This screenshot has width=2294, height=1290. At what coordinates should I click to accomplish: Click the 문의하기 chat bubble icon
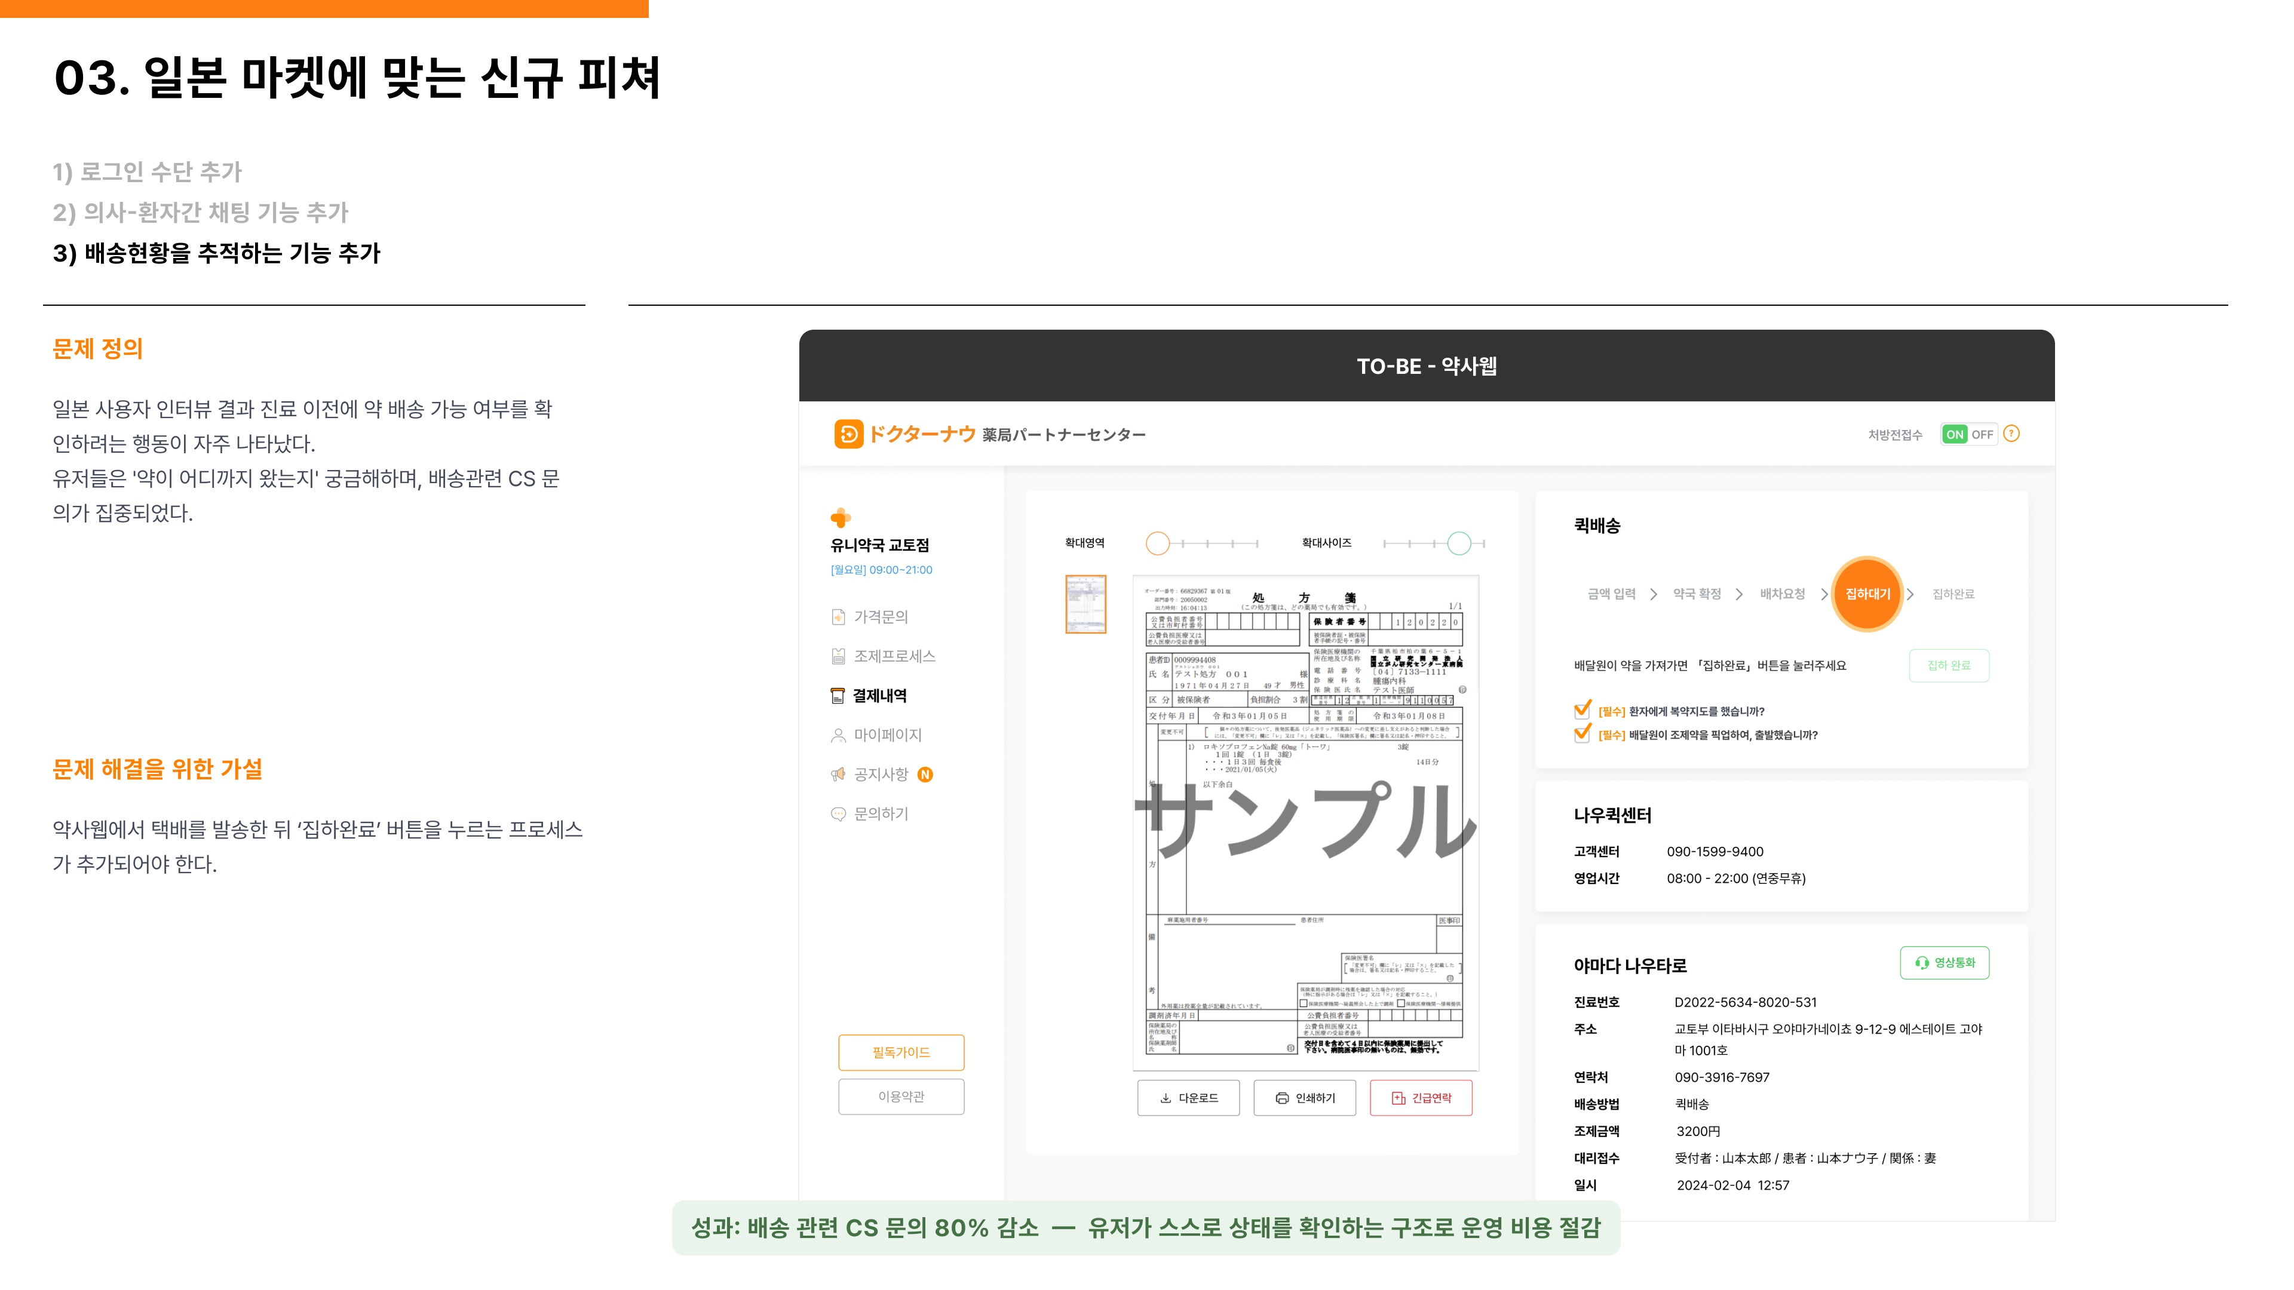838,813
